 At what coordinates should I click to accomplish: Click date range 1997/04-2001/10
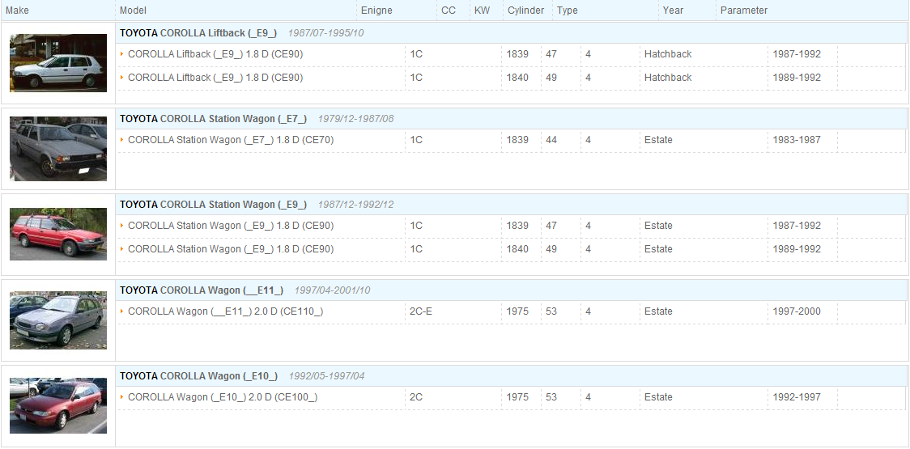point(332,290)
